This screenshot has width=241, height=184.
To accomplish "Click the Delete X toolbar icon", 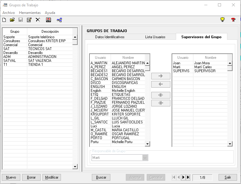I will (38, 20).
